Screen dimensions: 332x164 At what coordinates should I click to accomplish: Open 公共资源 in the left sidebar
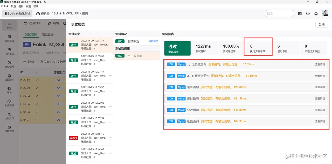9,103
